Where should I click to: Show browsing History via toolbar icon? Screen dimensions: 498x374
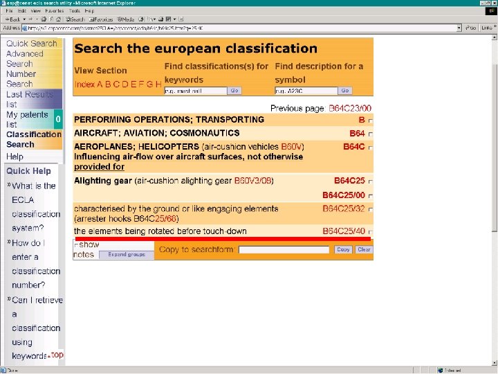point(141,19)
